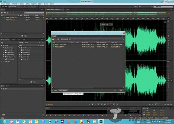The height and width of the screenshot is (124, 174).
Task: Expand BootVolume (G:) in the drives tree
Action: click(3, 57)
